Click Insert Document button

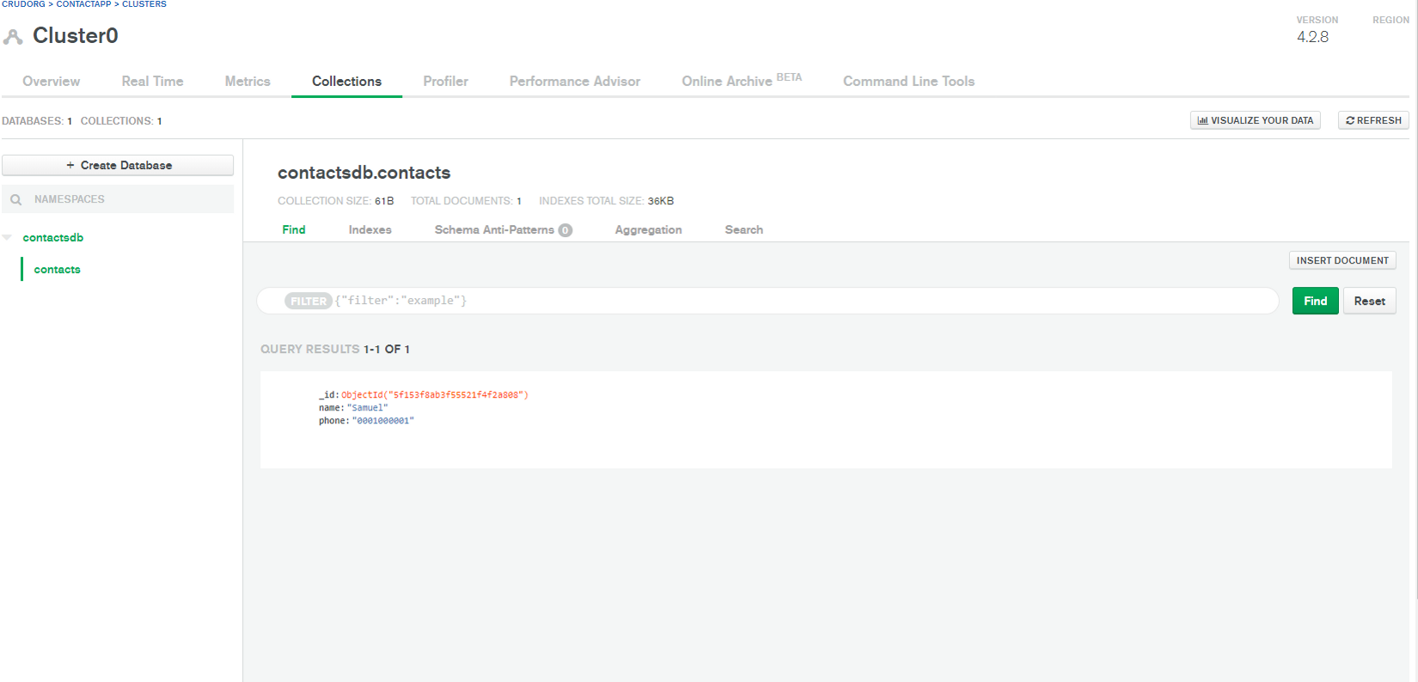[1342, 261]
